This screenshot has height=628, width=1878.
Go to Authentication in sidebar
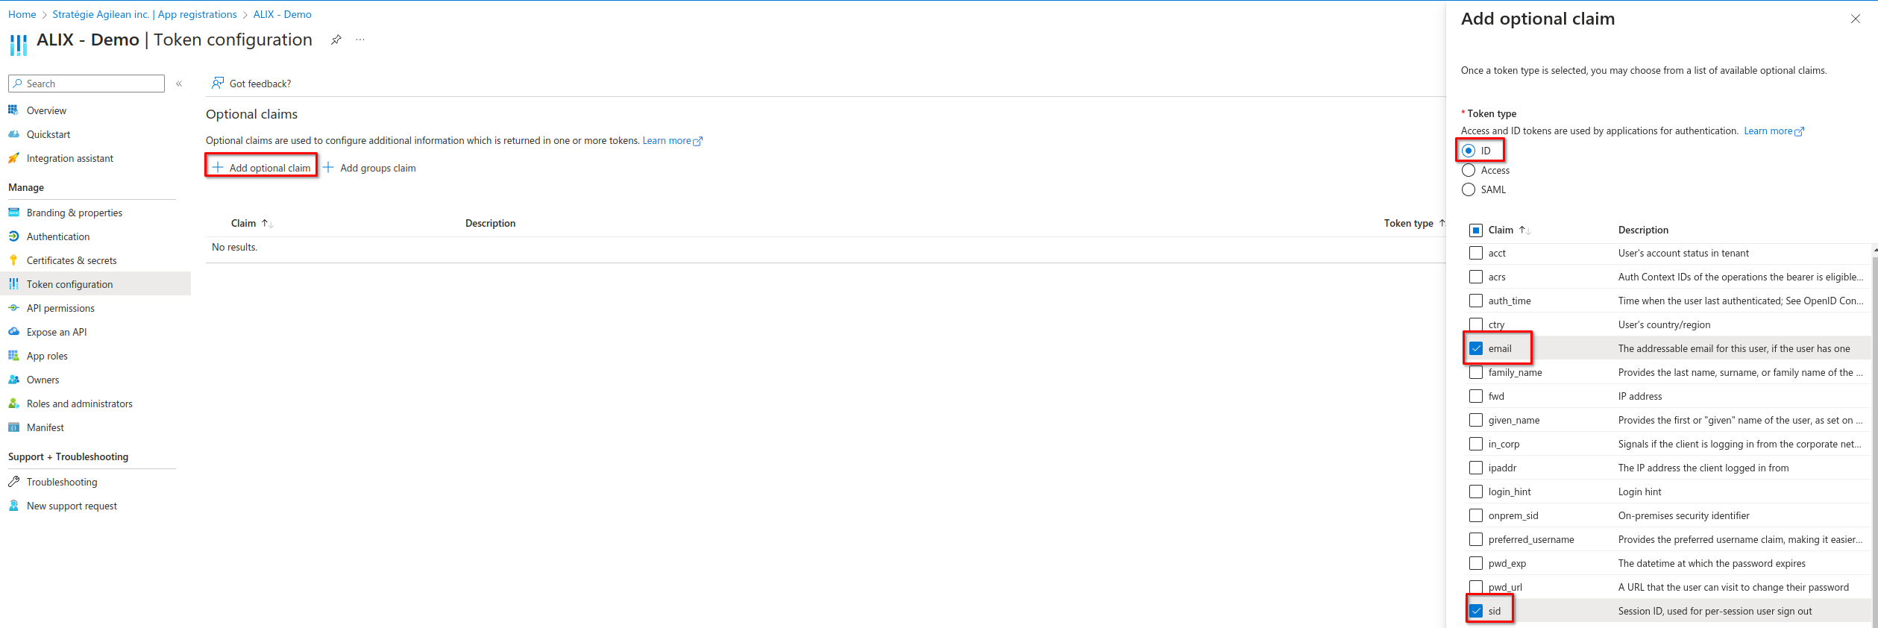pyautogui.click(x=58, y=236)
